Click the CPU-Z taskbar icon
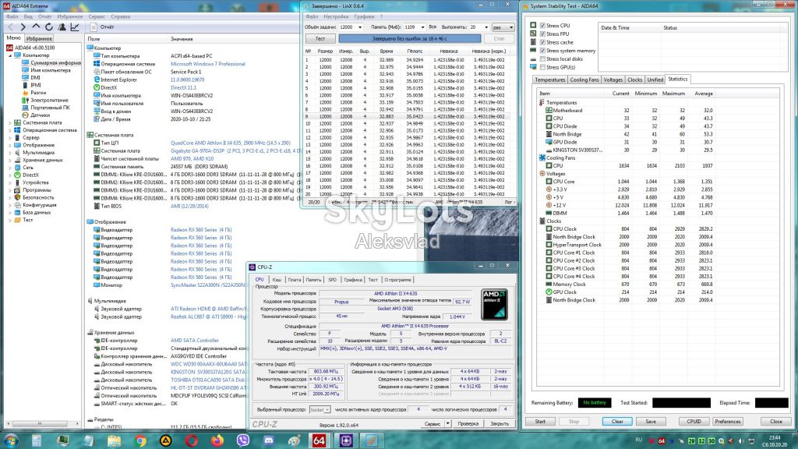This screenshot has height=449, width=798. [x=346, y=441]
